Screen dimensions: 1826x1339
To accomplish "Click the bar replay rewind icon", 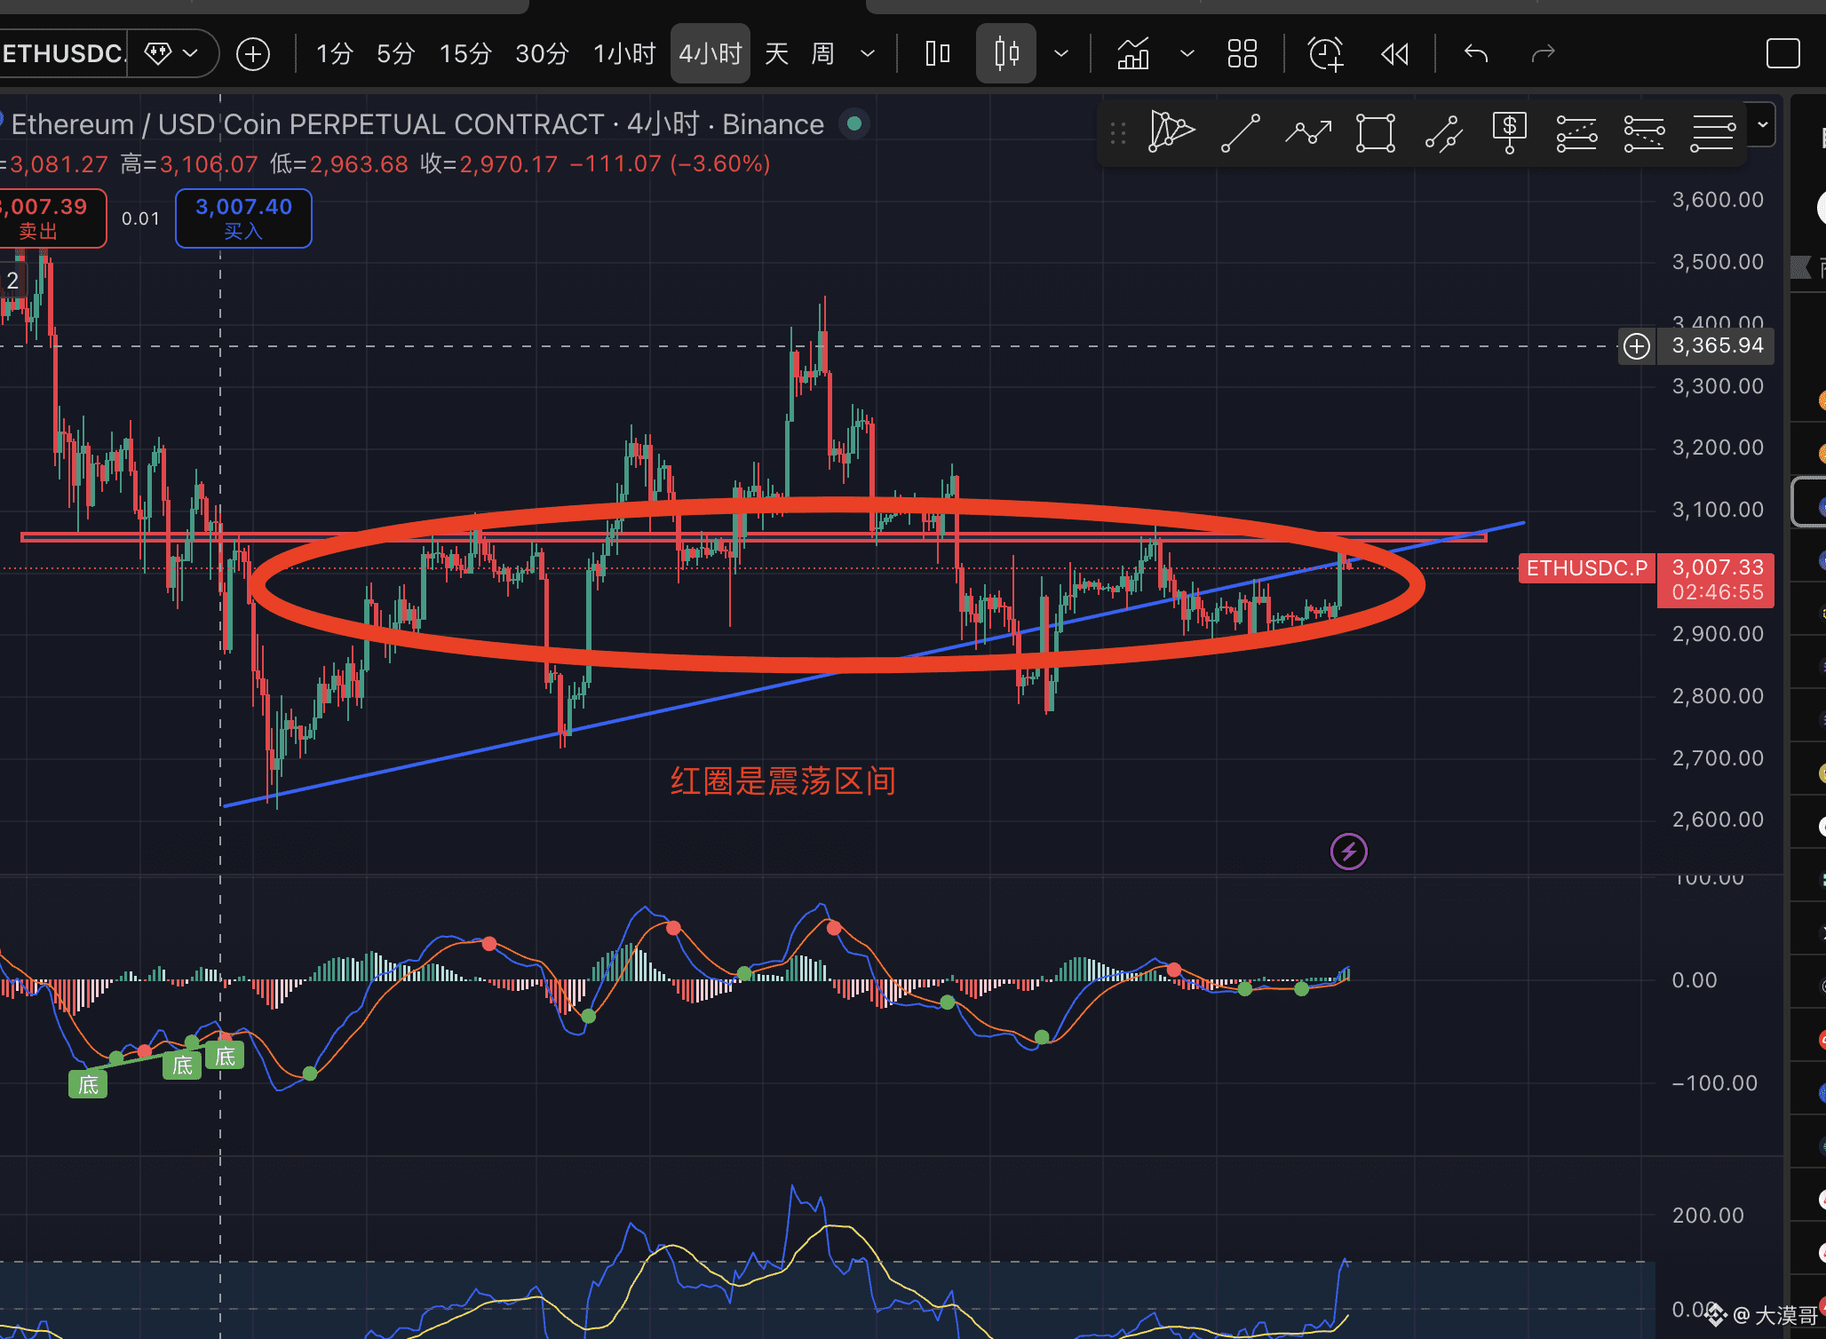I will [x=1394, y=54].
